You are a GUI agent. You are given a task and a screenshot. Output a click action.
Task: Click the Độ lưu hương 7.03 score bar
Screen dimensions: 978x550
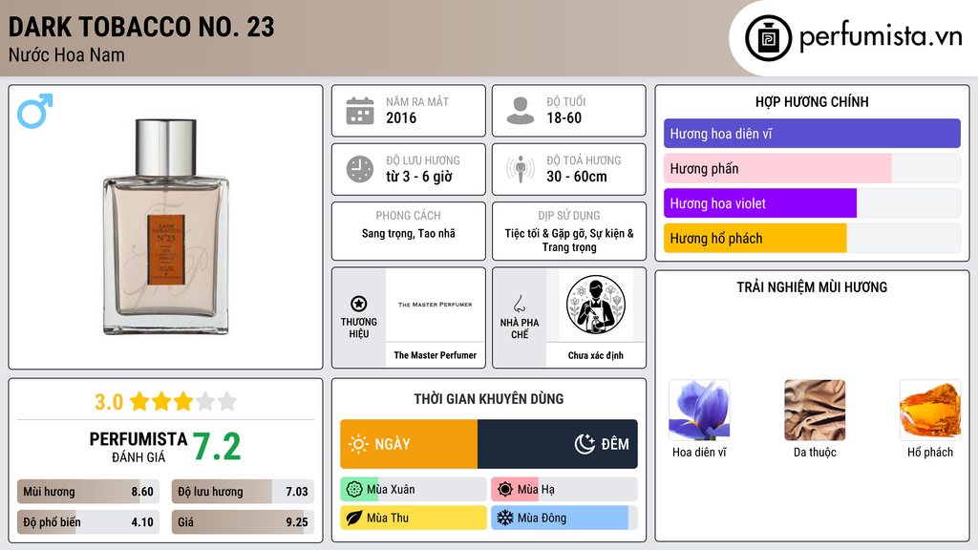click(x=243, y=492)
